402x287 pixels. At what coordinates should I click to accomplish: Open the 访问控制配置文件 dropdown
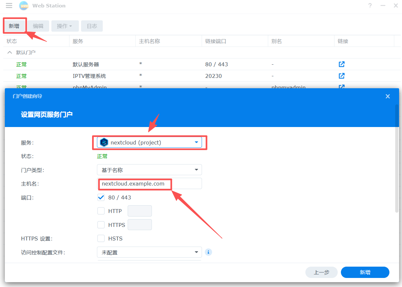coord(149,252)
